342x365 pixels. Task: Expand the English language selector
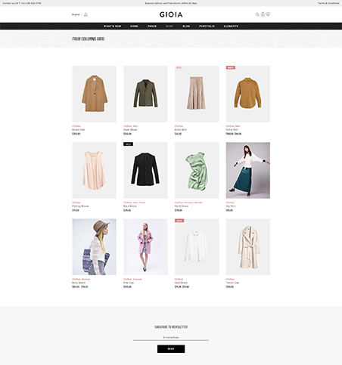76,14
